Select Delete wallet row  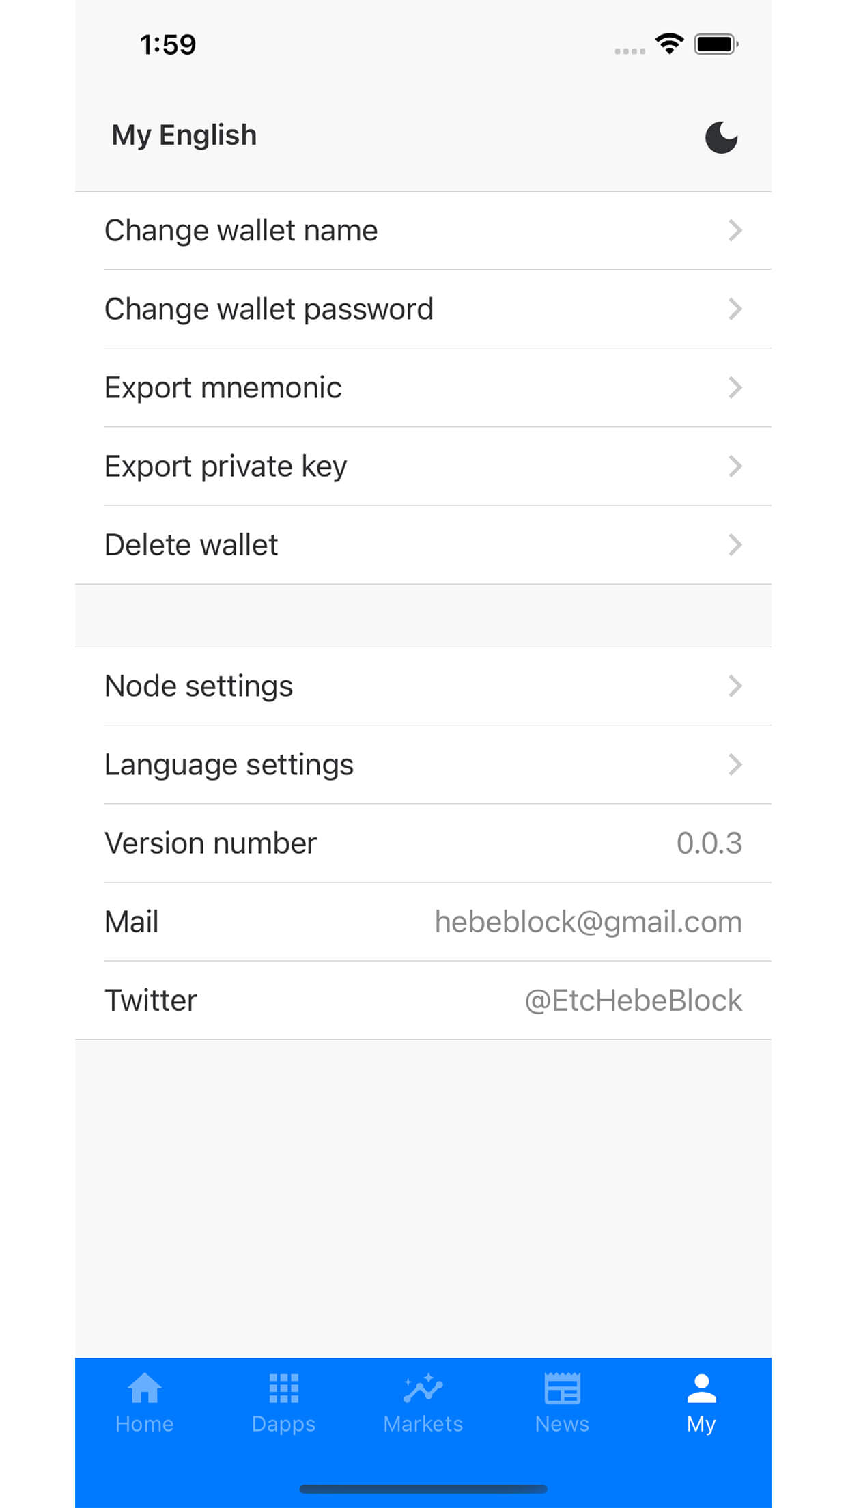[x=423, y=545]
